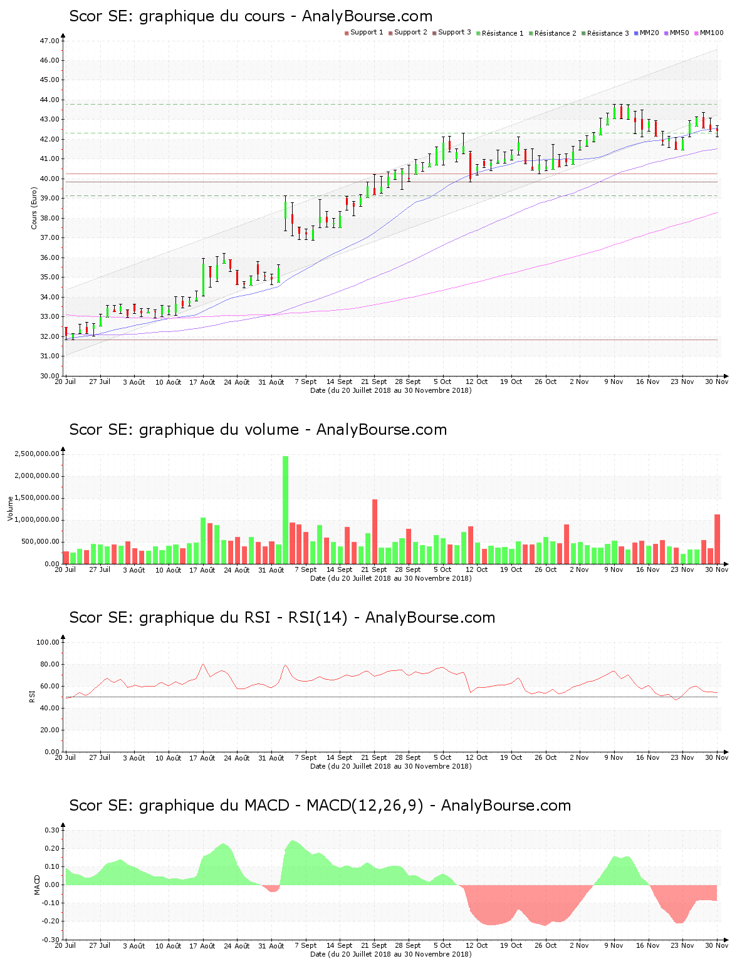Select the Support 2 legend label
This screenshot has width=752, height=971.
[410, 33]
